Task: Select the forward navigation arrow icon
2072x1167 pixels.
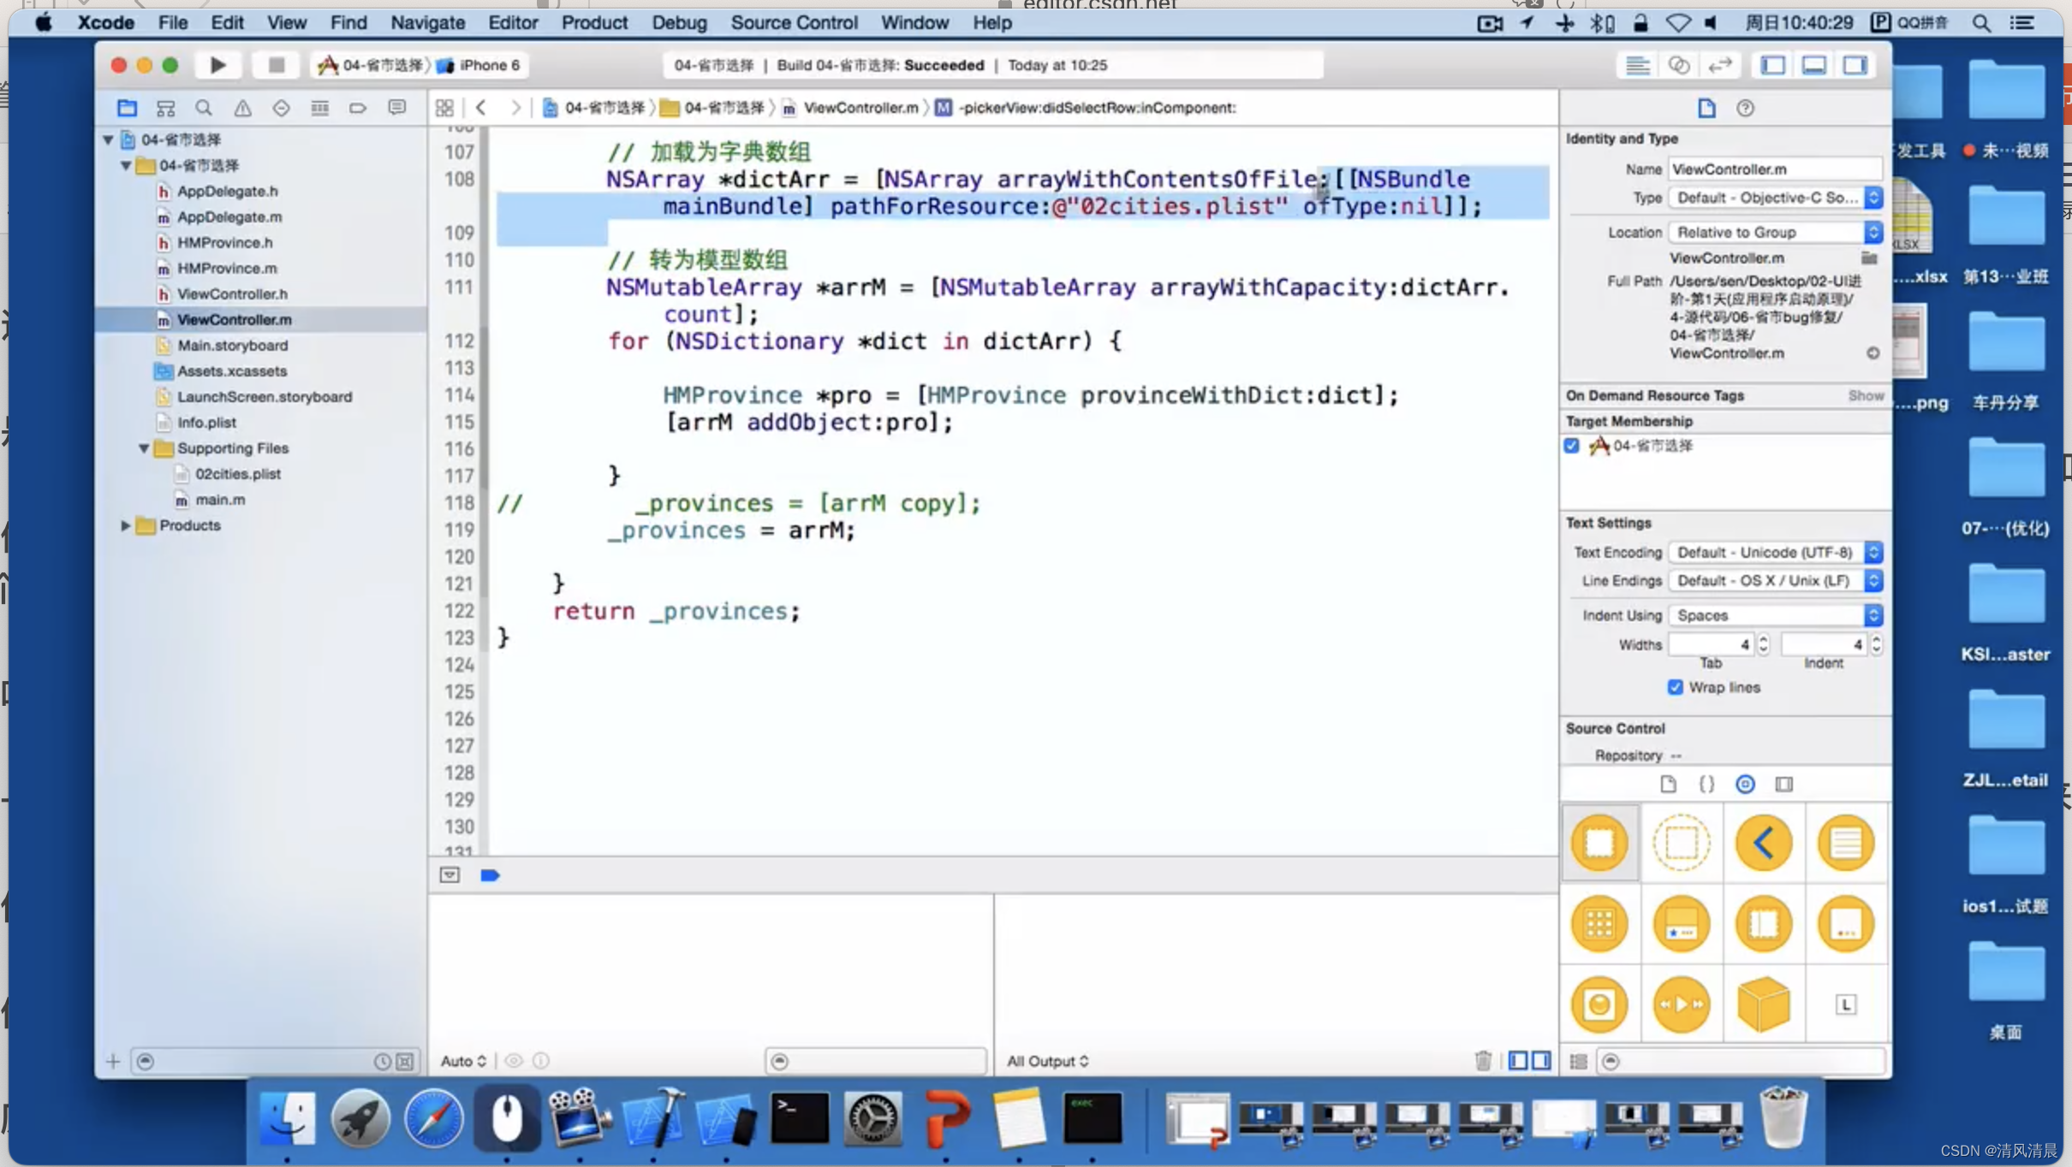Action: pos(515,107)
